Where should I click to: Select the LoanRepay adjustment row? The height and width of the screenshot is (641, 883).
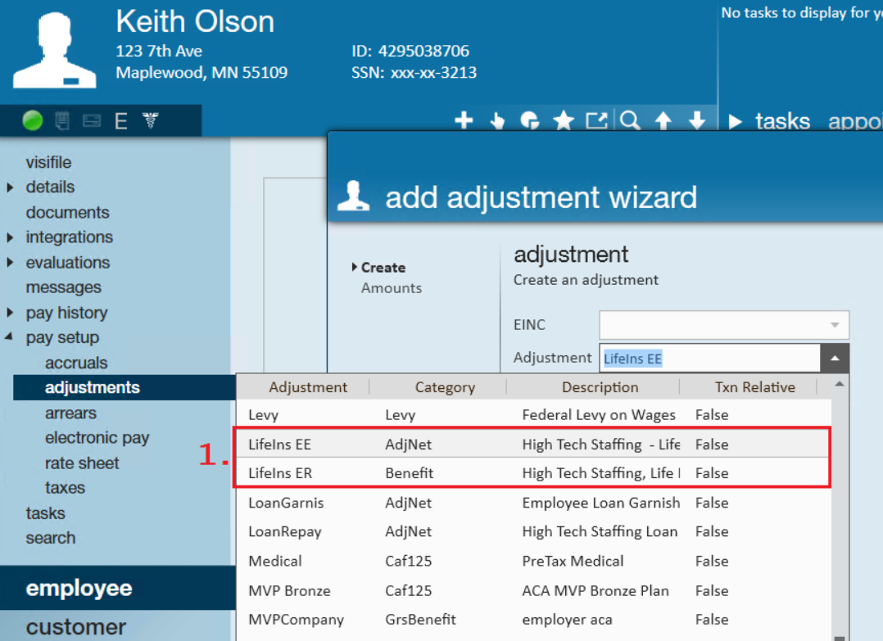pyautogui.click(x=533, y=532)
